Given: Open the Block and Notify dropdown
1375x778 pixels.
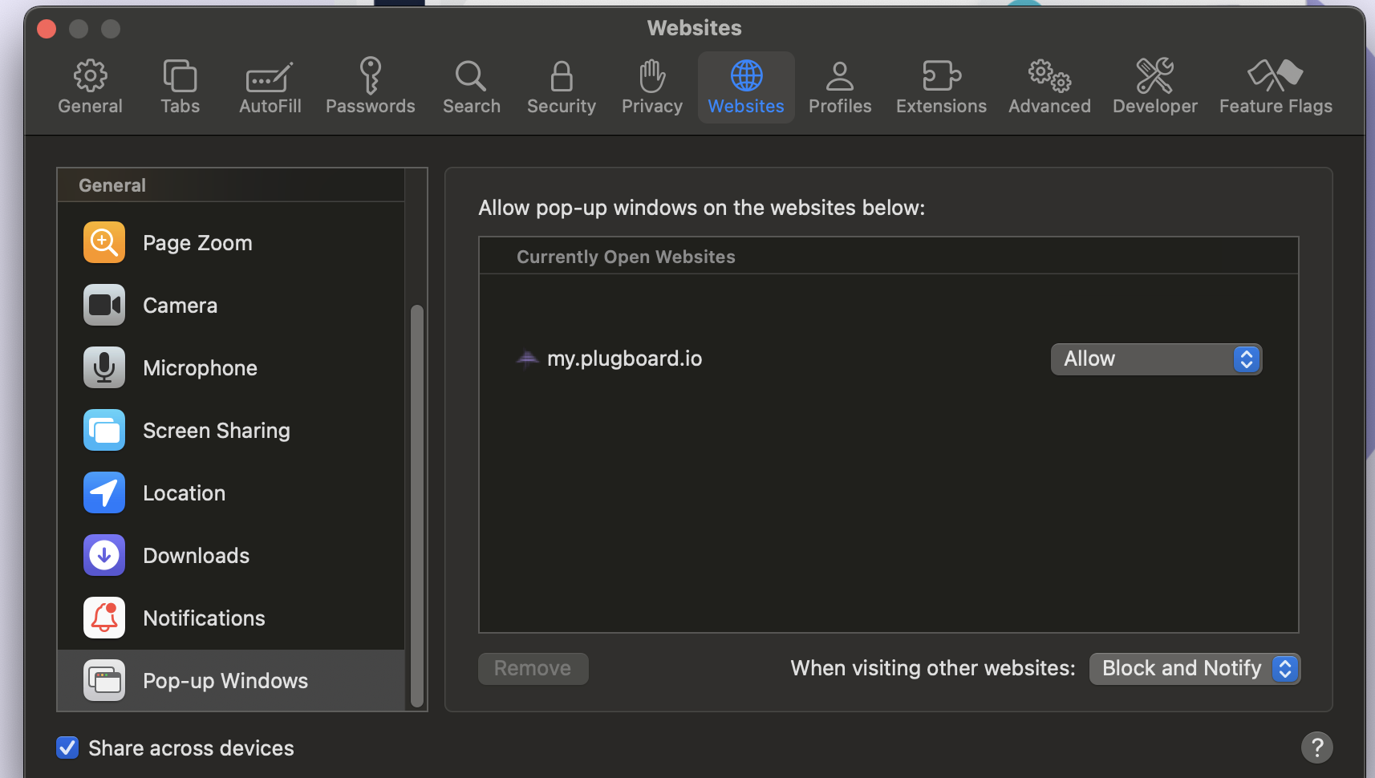Looking at the screenshot, I should tap(1194, 668).
